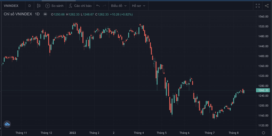Click the Chỉ số VNINDEX chart title
The height and width of the screenshot is (136, 272).
coord(18,14)
